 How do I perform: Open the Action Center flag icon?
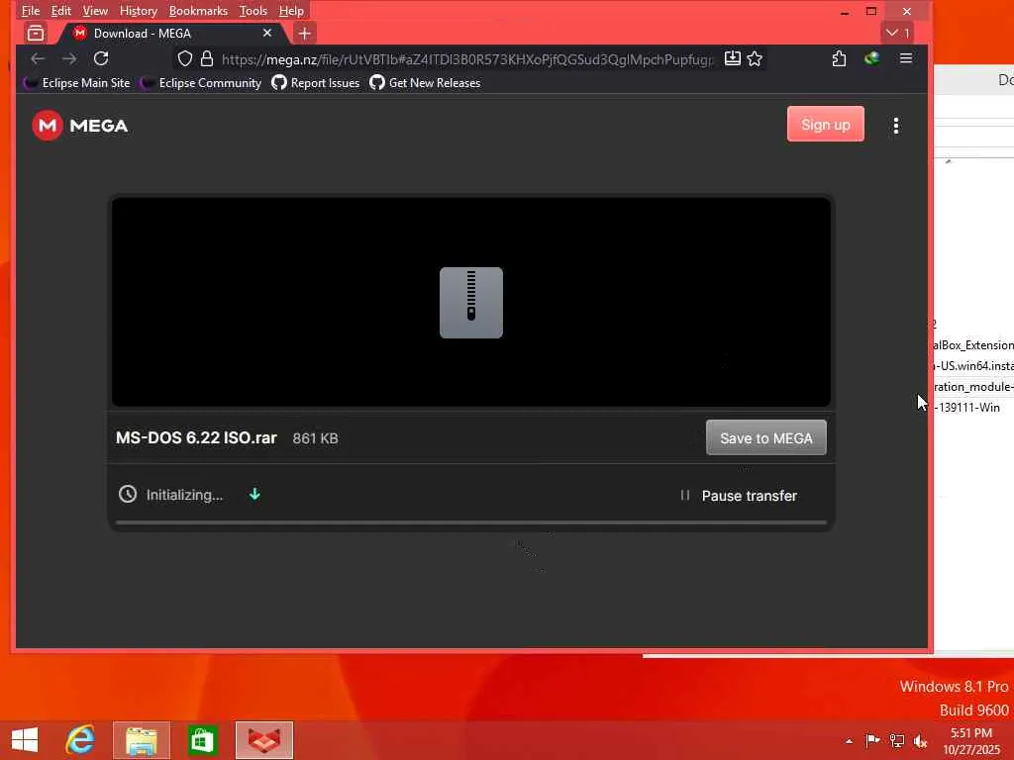coord(872,740)
